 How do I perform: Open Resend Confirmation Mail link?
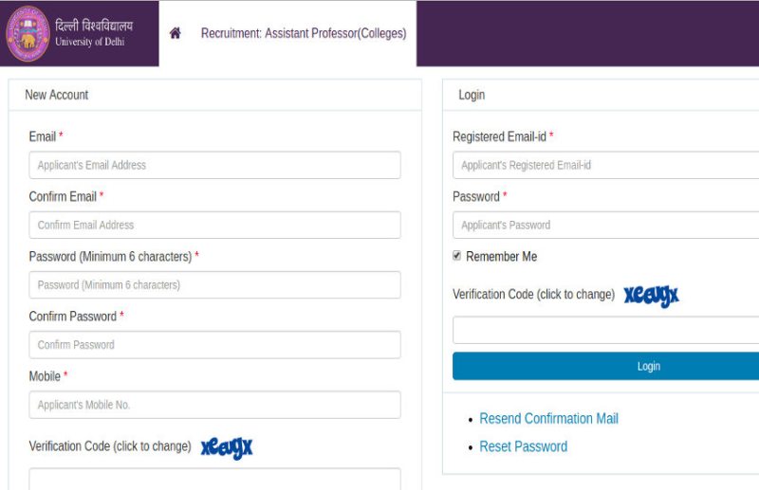(548, 418)
